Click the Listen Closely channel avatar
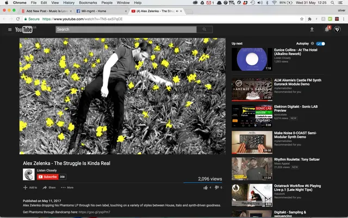 pyautogui.click(x=29, y=174)
